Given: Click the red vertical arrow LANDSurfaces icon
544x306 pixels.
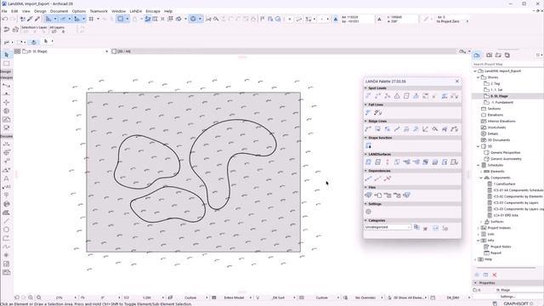Looking at the screenshot, I should (388, 162).
